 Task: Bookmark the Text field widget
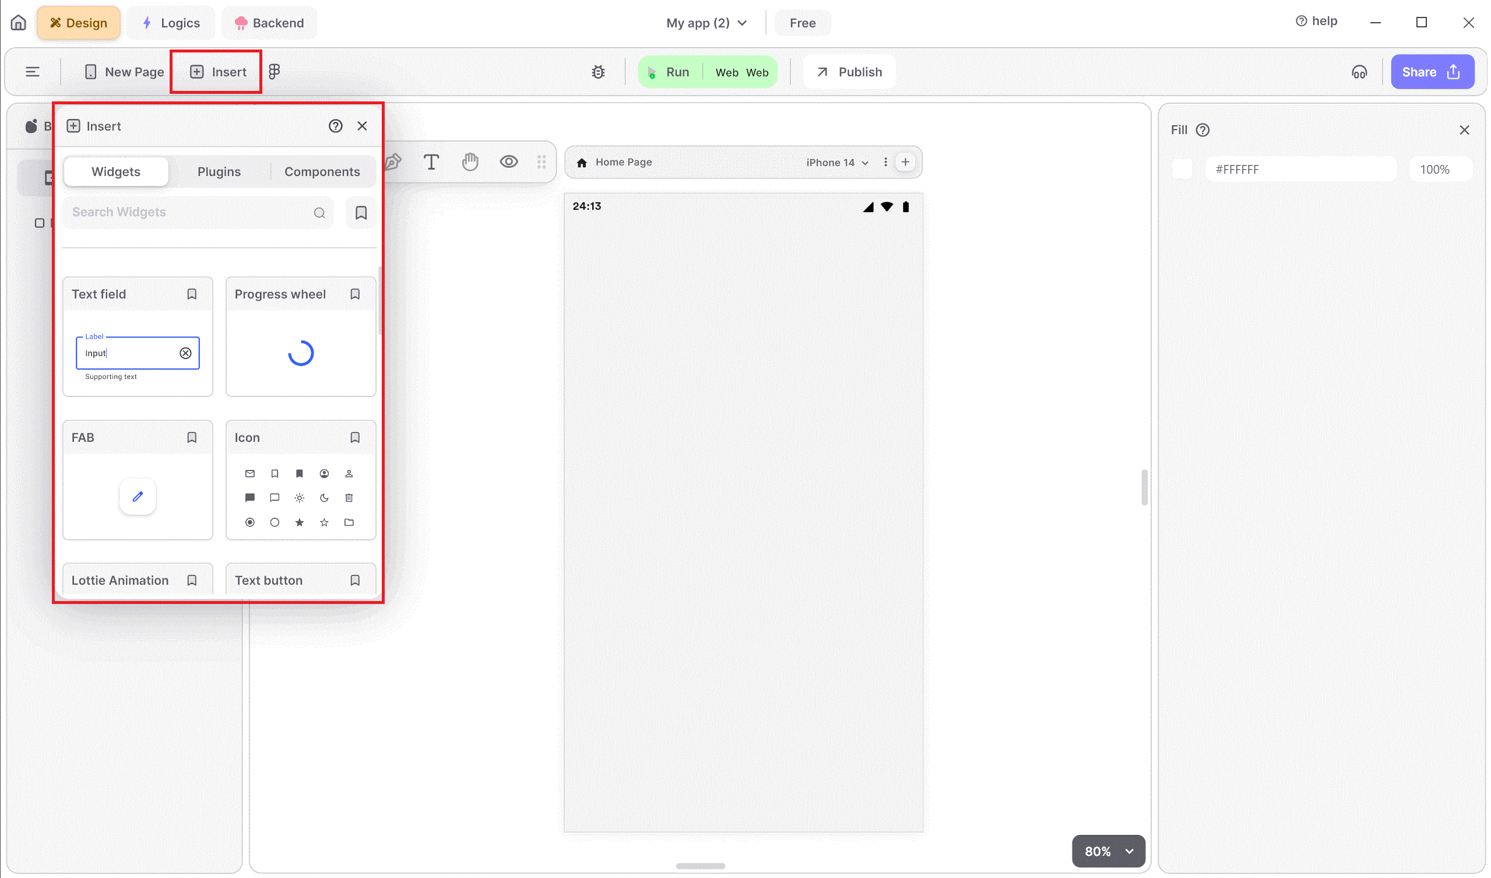(x=192, y=294)
